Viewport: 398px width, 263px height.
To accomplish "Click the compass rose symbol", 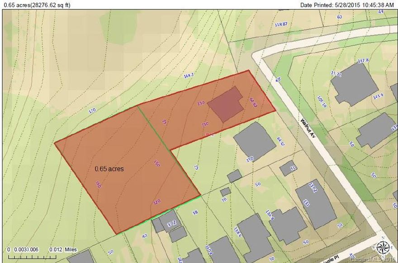I will pyautogui.click(x=383, y=247).
